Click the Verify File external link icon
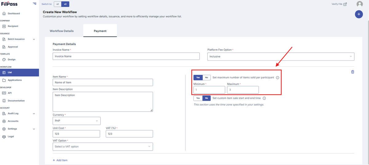This screenshot has width=369, height=165. tap(345, 4)
